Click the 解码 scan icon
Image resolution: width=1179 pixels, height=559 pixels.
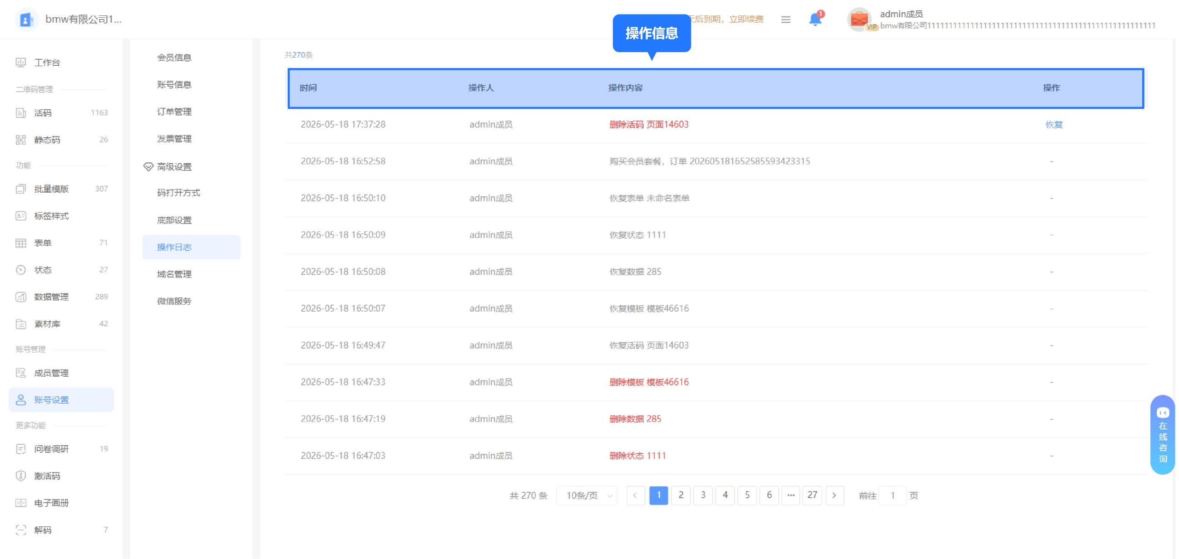pos(20,530)
